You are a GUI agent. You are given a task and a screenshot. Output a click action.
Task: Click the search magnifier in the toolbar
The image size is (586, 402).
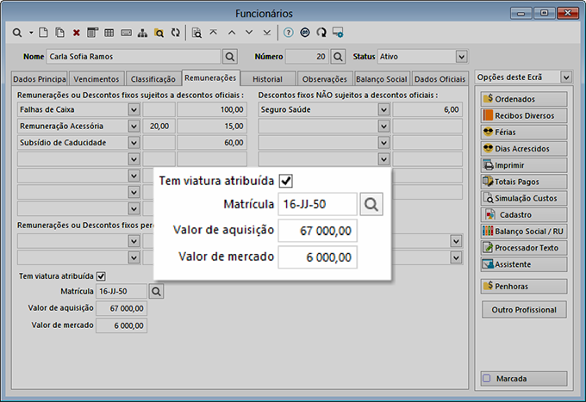coord(17,33)
